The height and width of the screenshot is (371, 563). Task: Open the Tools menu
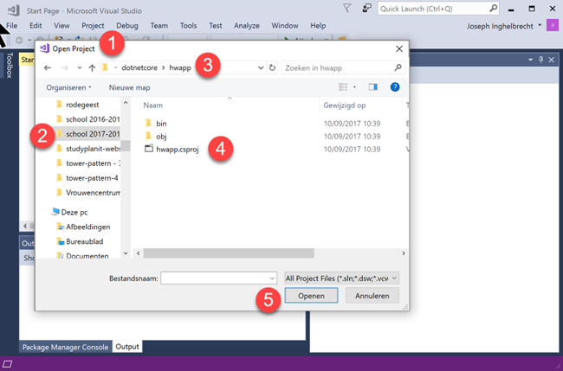188,26
